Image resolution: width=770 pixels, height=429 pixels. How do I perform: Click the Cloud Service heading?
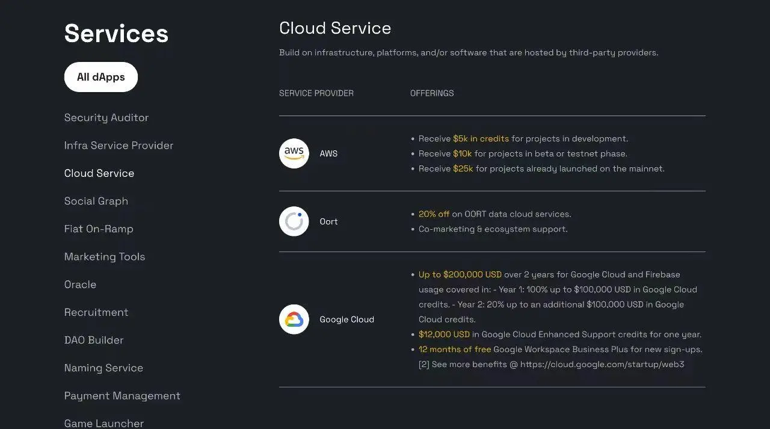(335, 28)
